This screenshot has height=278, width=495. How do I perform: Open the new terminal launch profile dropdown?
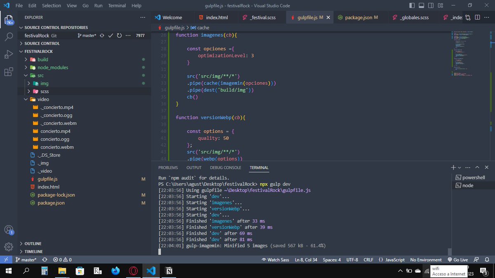click(460, 168)
